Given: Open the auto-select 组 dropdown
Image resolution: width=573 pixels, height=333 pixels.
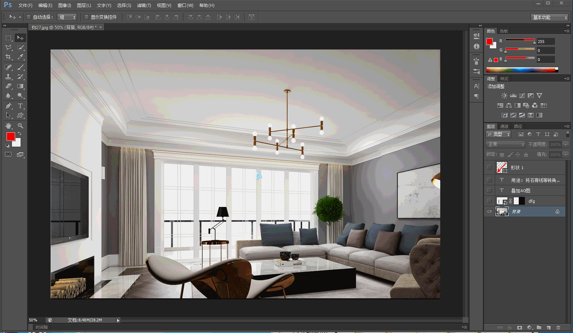Looking at the screenshot, I should (x=67, y=17).
